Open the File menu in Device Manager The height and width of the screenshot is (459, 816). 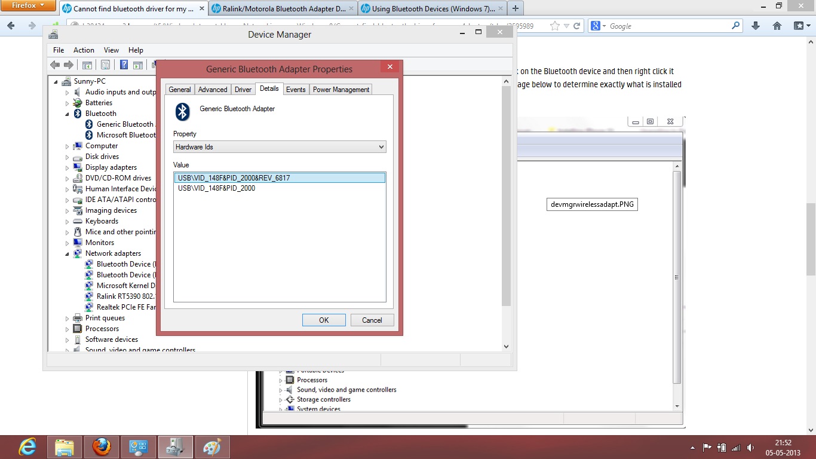click(x=59, y=50)
